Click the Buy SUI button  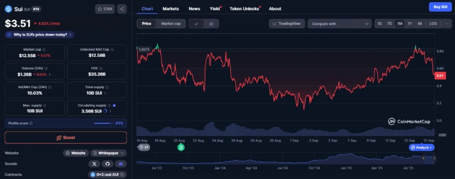coord(440,7)
